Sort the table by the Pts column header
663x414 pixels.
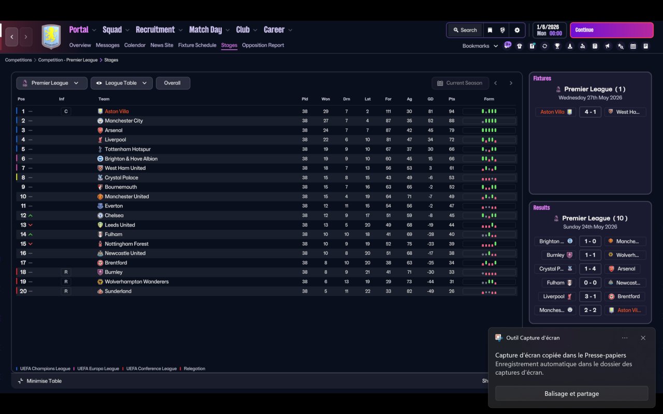coord(452,99)
